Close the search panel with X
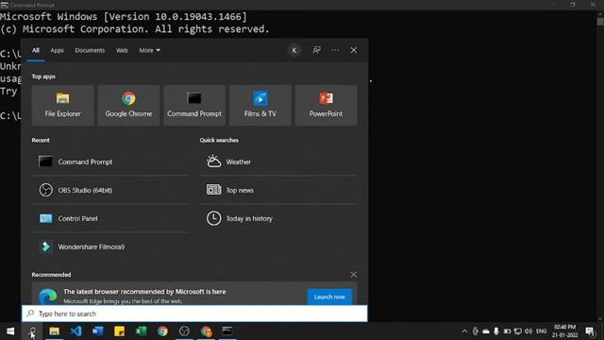The image size is (604, 340). coord(354,50)
